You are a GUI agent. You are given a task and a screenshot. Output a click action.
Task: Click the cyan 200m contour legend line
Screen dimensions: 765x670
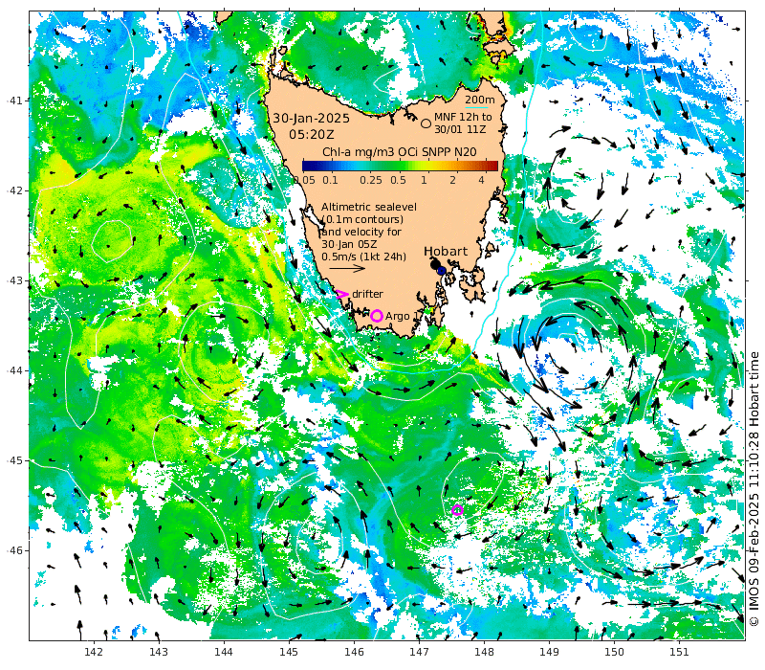tap(476, 107)
